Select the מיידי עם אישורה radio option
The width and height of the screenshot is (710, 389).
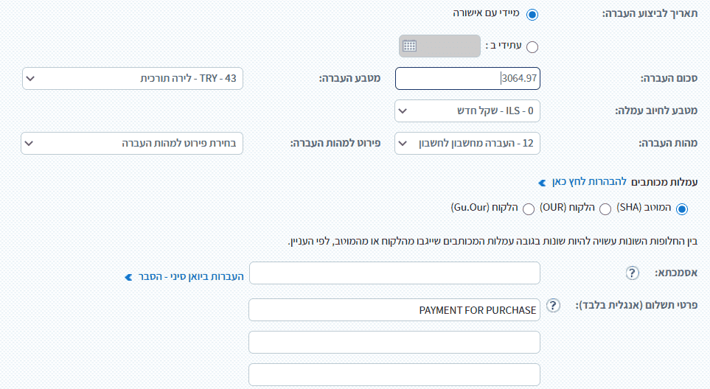tap(532, 15)
